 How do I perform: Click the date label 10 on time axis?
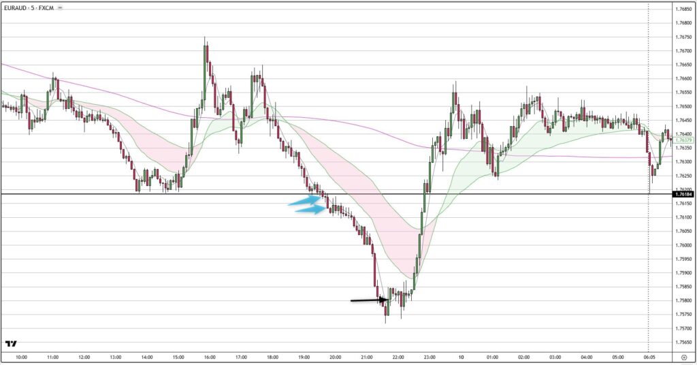click(461, 357)
